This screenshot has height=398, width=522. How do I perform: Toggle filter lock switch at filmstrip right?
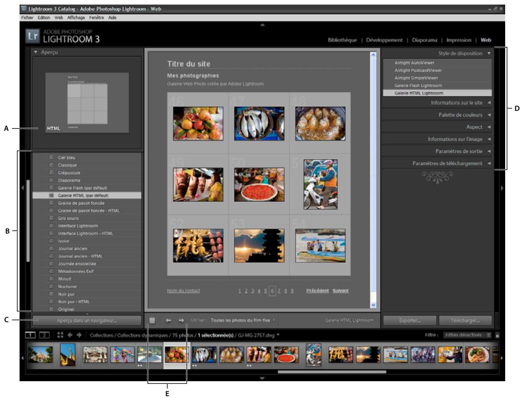click(497, 335)
